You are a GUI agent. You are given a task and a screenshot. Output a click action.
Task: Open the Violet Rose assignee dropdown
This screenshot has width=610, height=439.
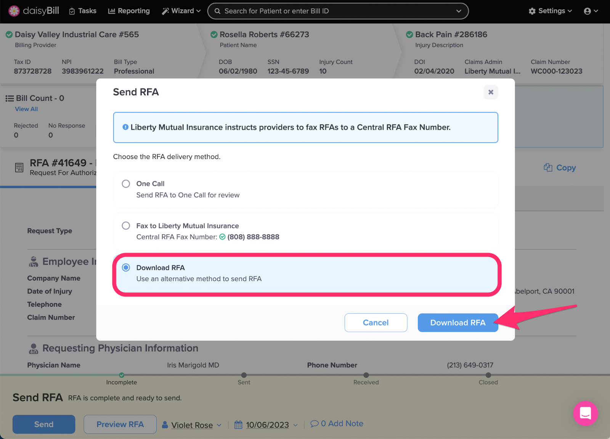tap(192, 425)
